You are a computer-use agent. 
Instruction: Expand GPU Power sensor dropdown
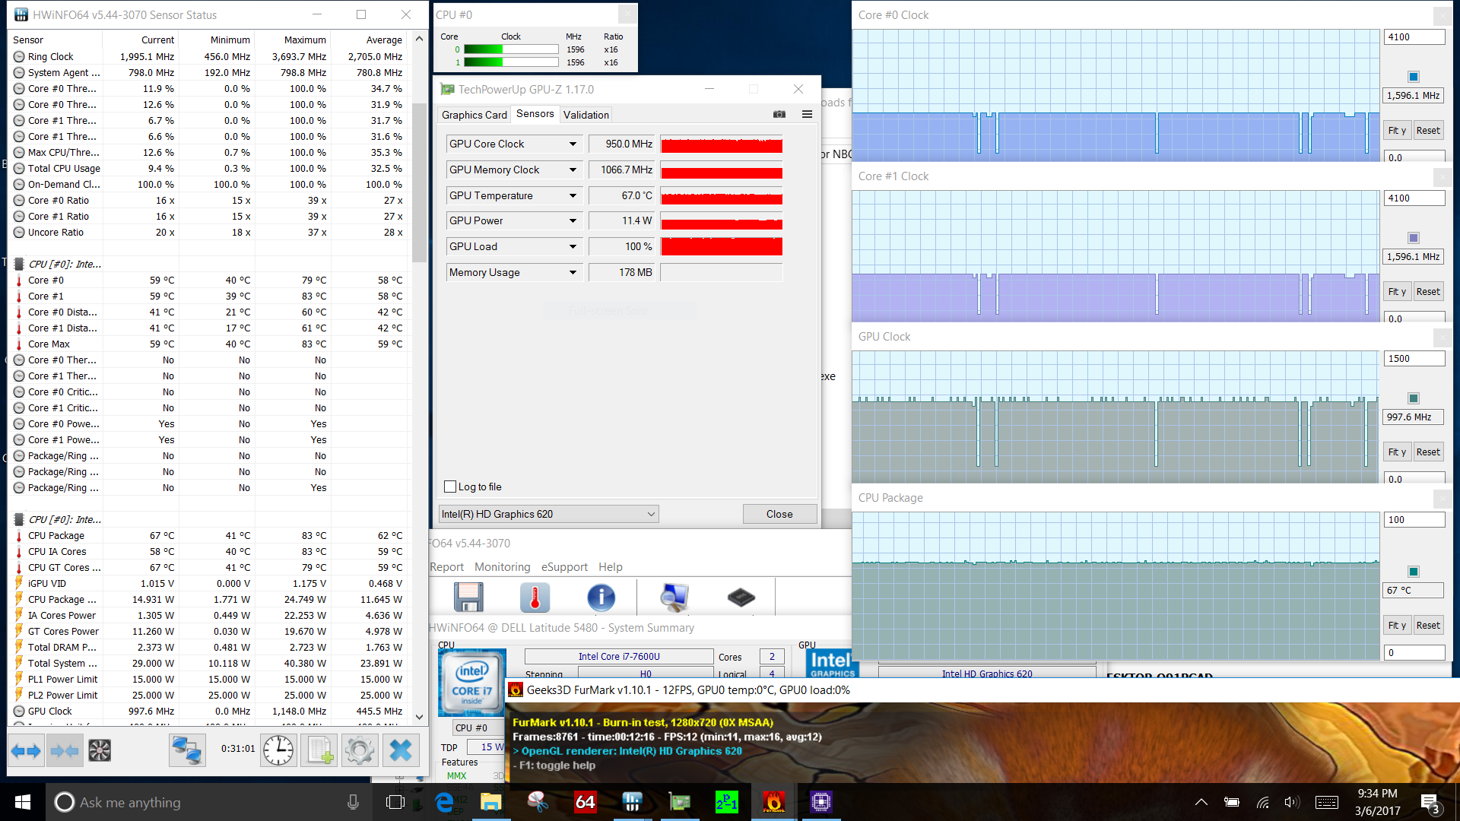pos(573,220)
